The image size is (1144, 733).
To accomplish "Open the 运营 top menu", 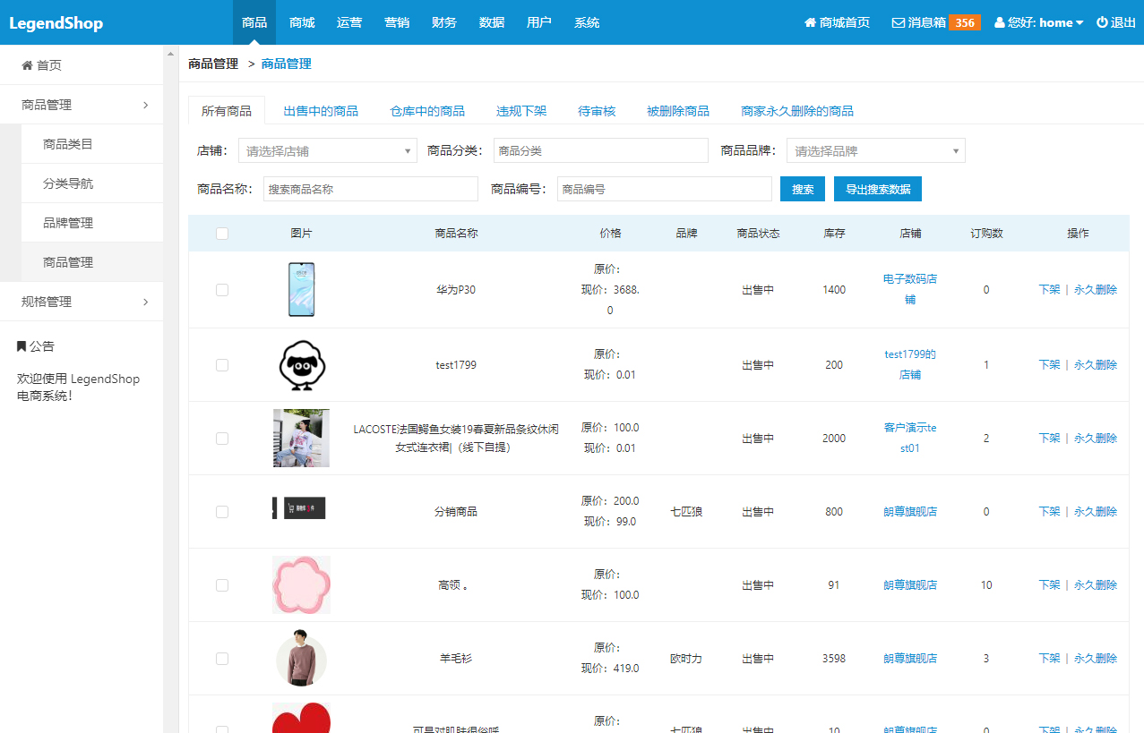I will [x=349, y=22].
